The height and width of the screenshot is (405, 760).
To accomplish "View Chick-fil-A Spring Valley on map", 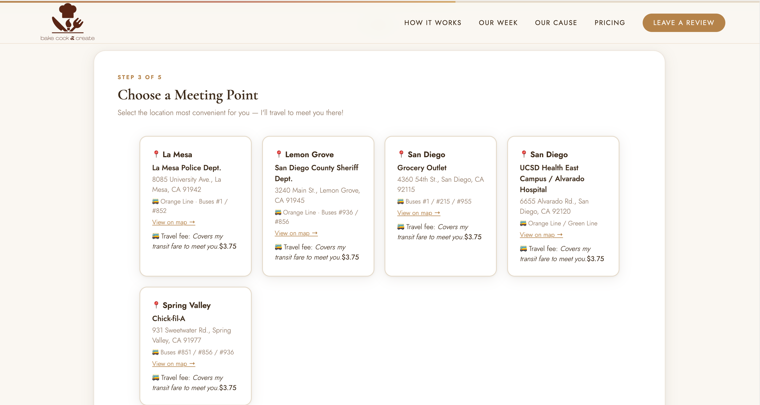I will pyautogui.click(x=174, y=364).
